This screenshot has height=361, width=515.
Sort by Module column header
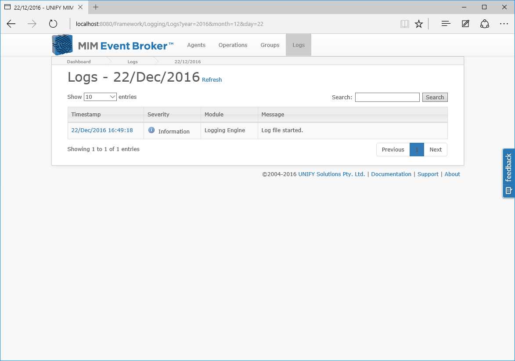[x=229, y=114]
